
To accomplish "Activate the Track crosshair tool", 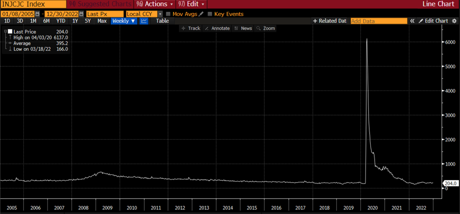I will [191, 28].
